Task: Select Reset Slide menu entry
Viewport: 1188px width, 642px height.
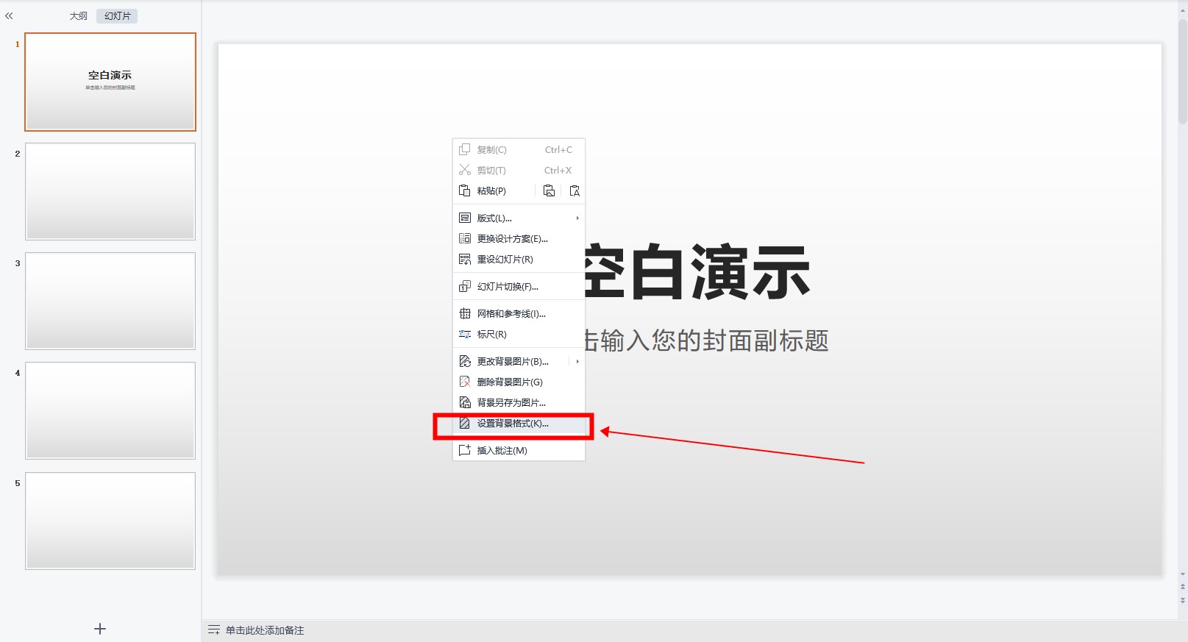Action: [x=505, y=260]
